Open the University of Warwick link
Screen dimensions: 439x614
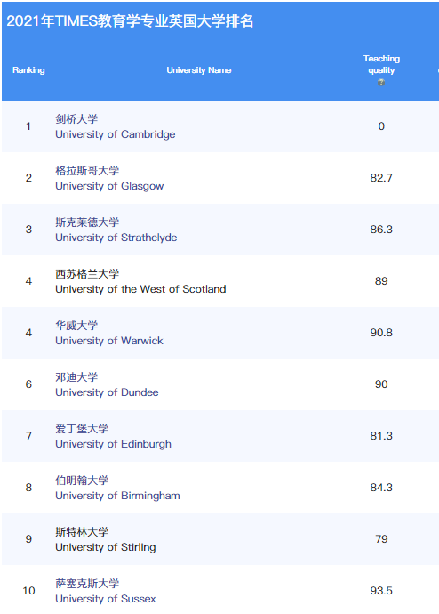click(109, 341)
